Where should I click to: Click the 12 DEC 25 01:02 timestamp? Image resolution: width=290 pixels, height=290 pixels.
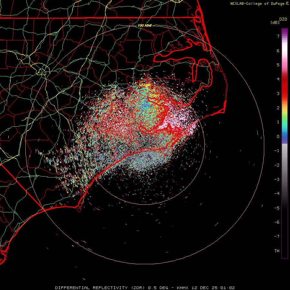pyautogui.click(x=213, y=288)
